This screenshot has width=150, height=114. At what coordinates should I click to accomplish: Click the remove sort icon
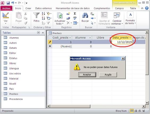tap(43, 23)
